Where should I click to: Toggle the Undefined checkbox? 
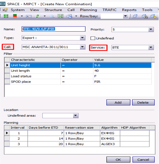pos(93,38)
